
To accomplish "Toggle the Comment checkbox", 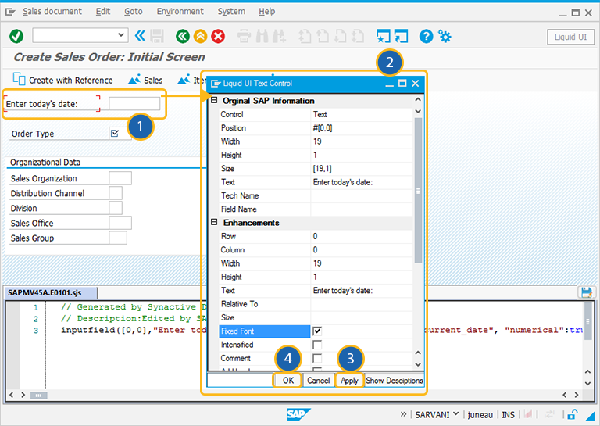I will [317, 358].
